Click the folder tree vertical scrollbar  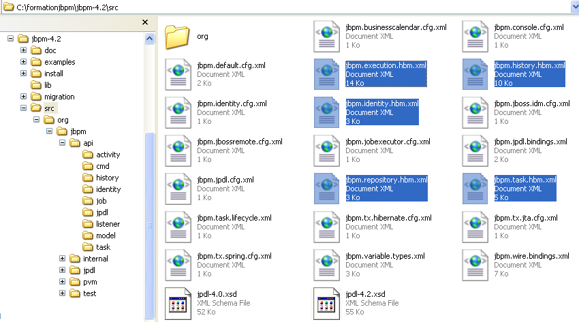(150, 204)
